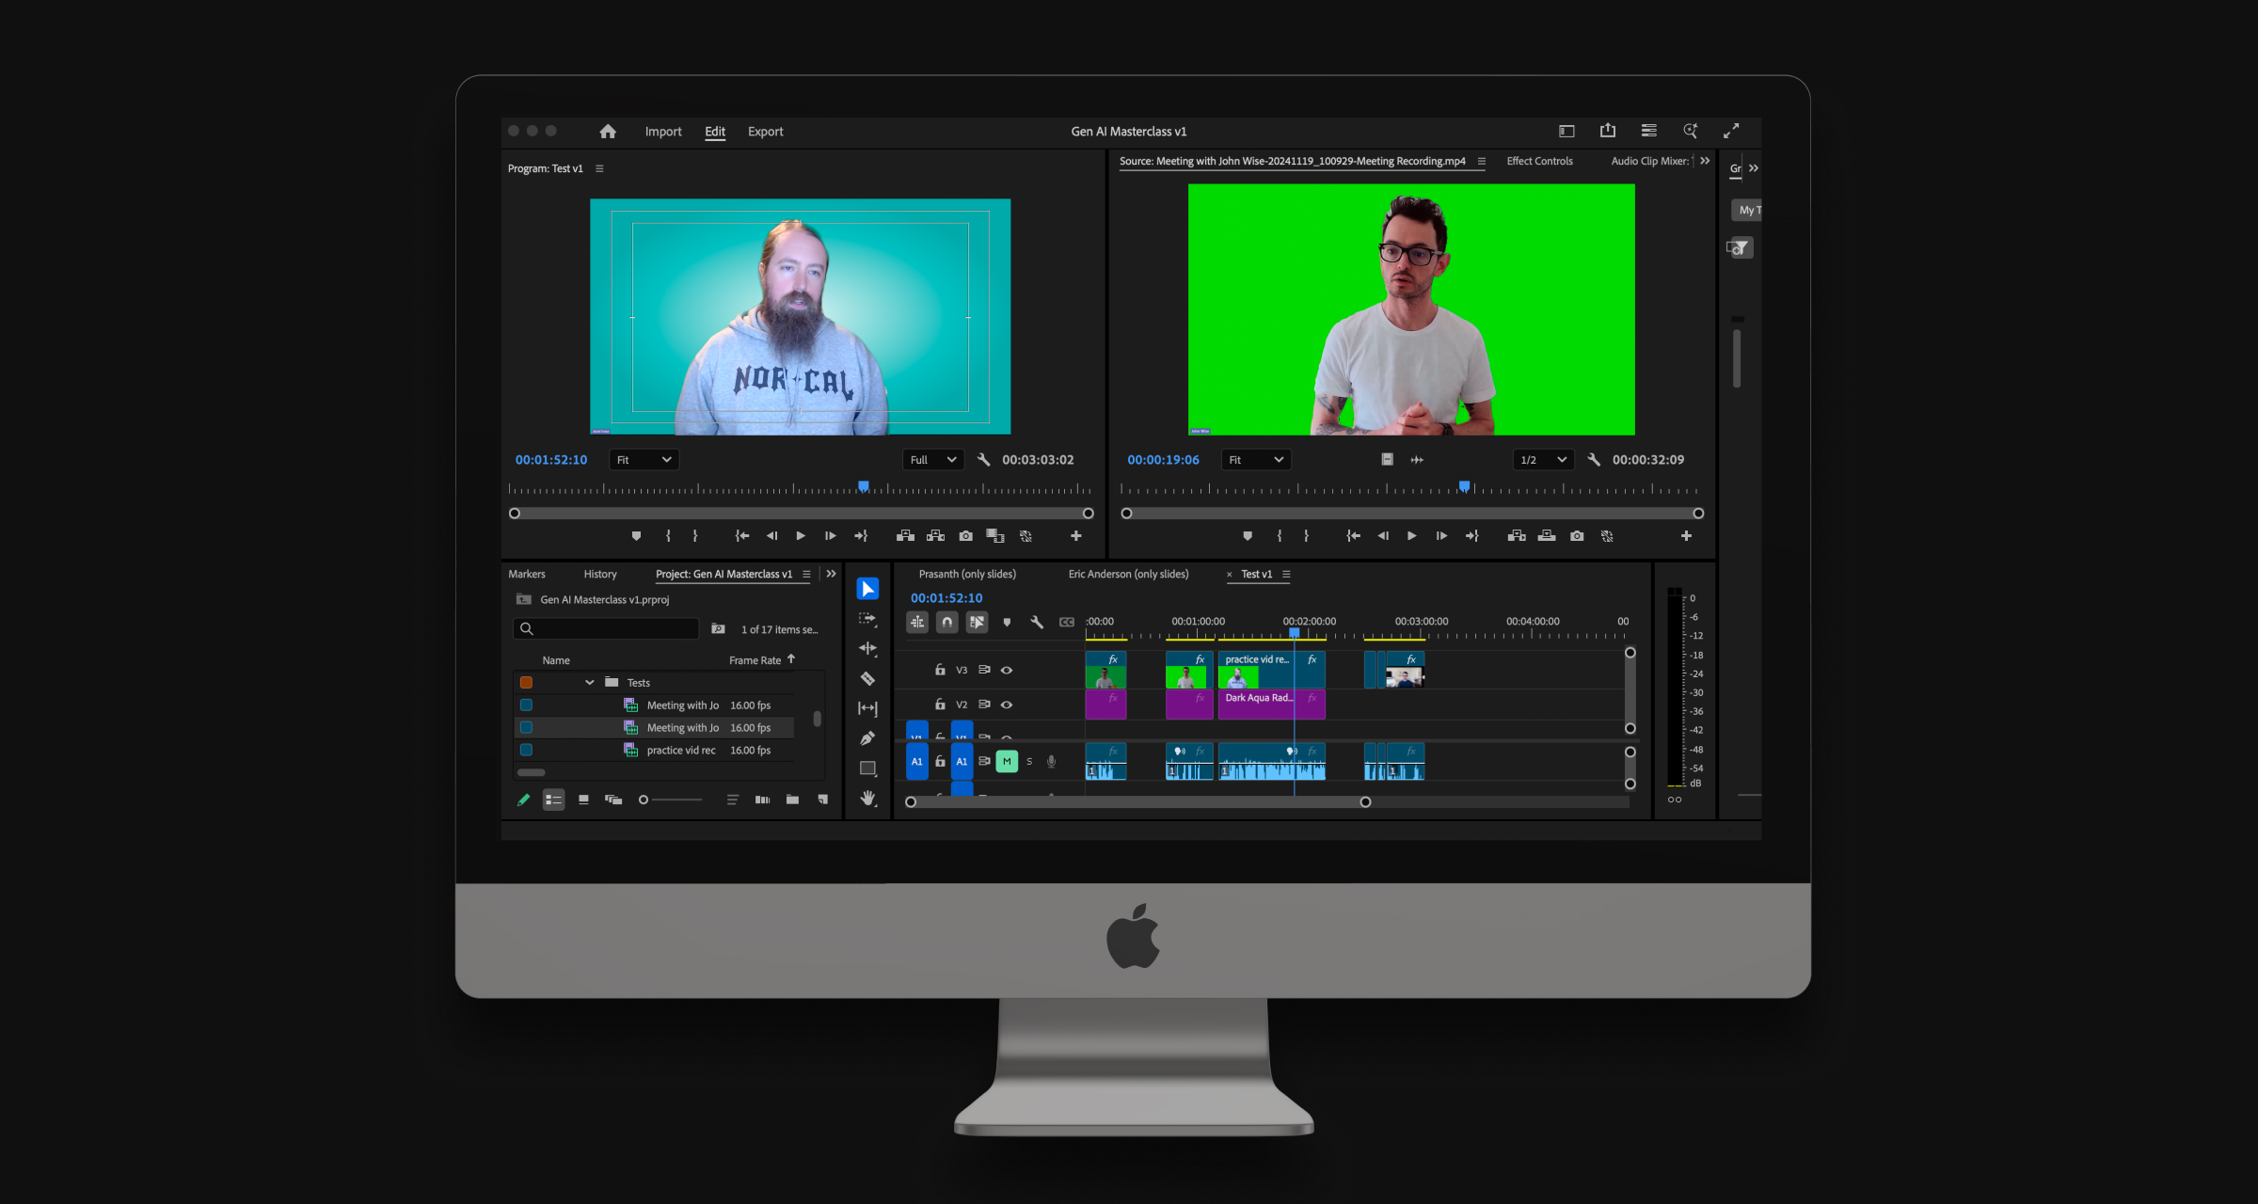Screen dimensions: 2258x1204
Task: Unmute audio track A1 via the M button
Action: [1007, 761]
